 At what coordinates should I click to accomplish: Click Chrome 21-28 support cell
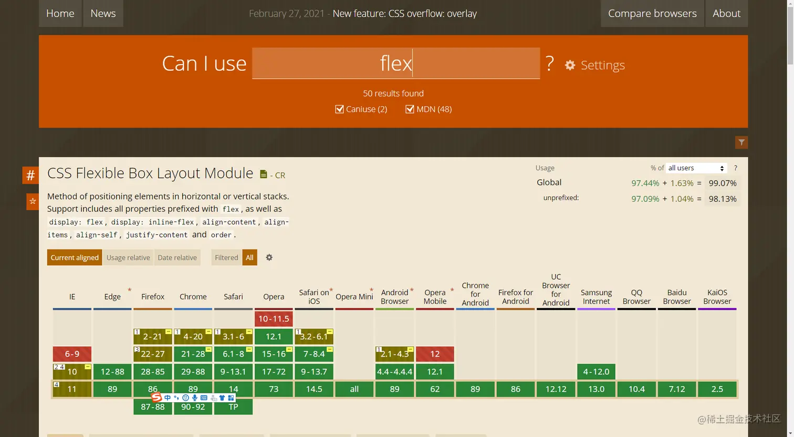[193, 354]
